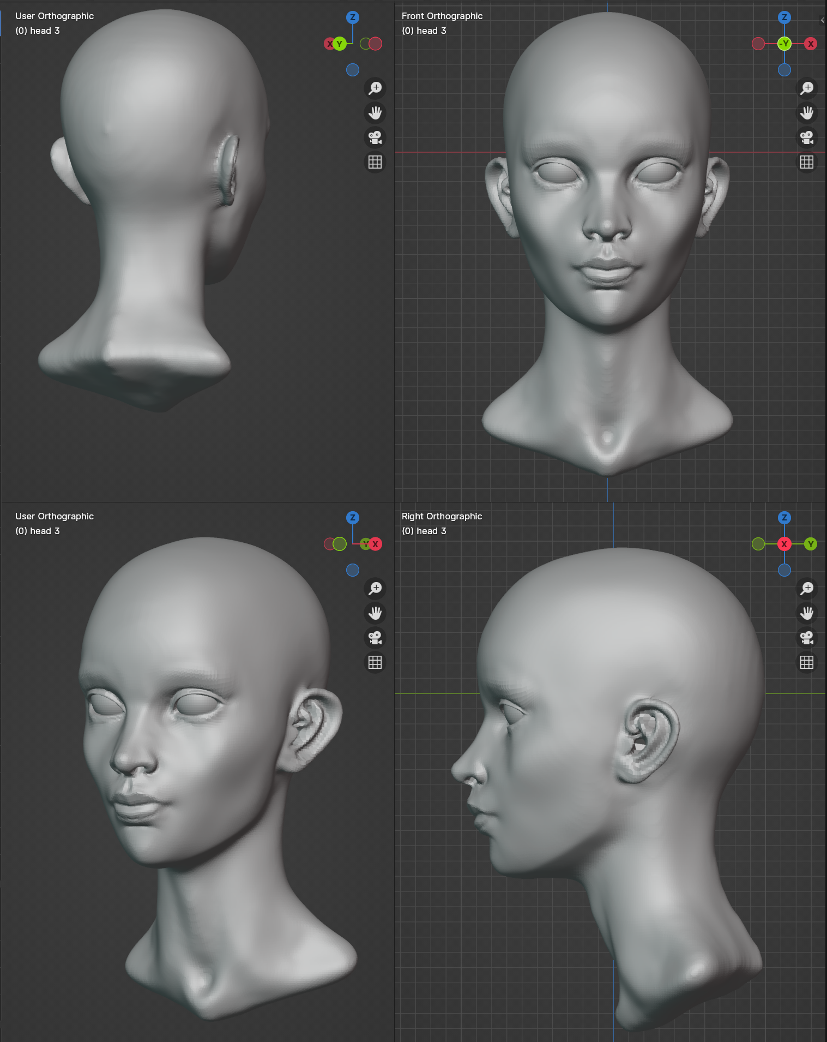
Task: Click grid projection icon in Right Orthographic viewport
Action: [807, 662]
